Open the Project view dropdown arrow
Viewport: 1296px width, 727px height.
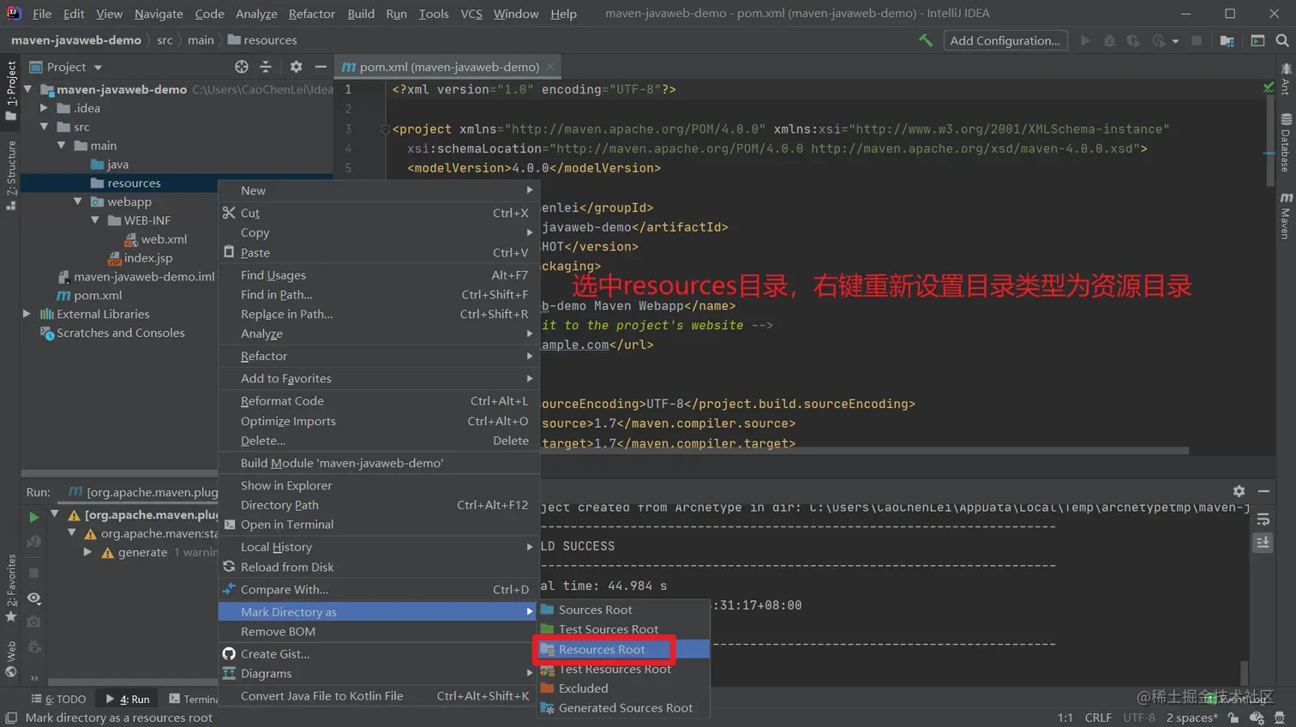coord(98,67)
